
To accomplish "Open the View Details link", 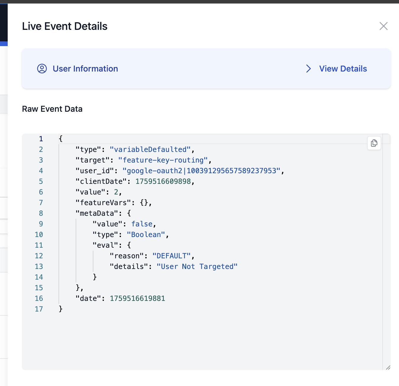I will 343,69.
